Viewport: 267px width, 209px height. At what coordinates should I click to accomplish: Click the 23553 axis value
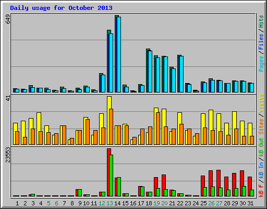coord(8,155)
